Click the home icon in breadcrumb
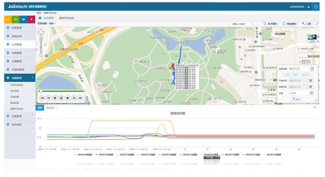The height and width of the screenshot is (177, 325). click(40, 18)
